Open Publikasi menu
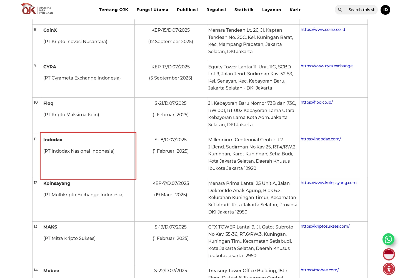 click(187, 10)
